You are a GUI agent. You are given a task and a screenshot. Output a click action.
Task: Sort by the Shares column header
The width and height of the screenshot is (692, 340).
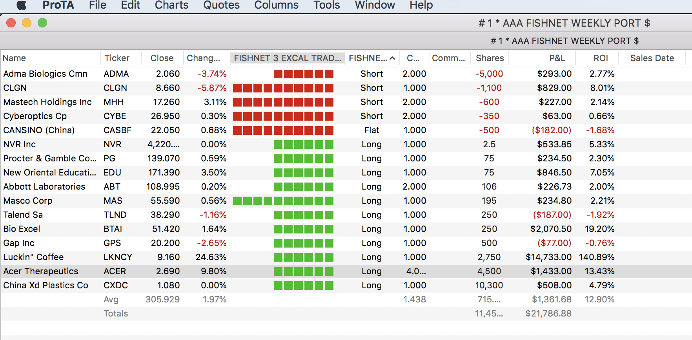click(x=490, y=58)
